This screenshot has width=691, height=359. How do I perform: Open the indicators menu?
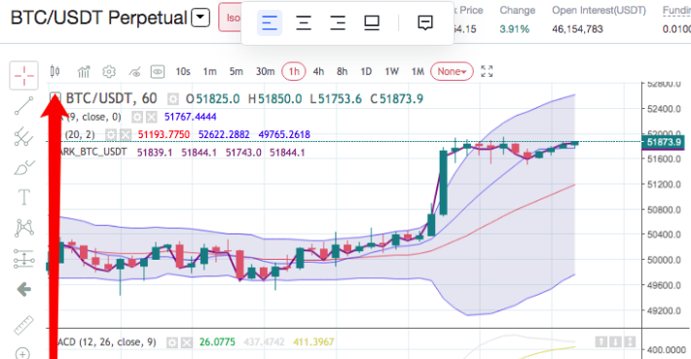[84, 71]
